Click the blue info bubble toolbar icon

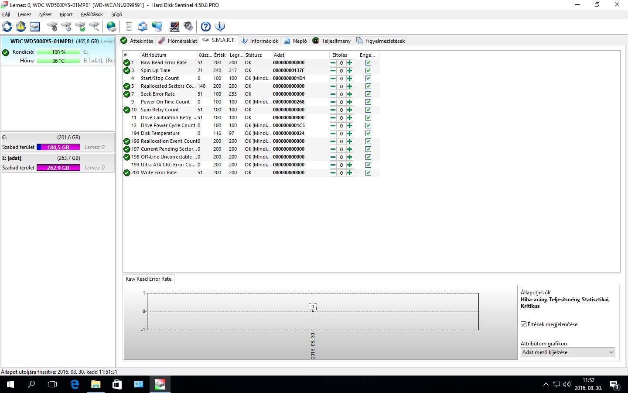[x=220, y=27]
